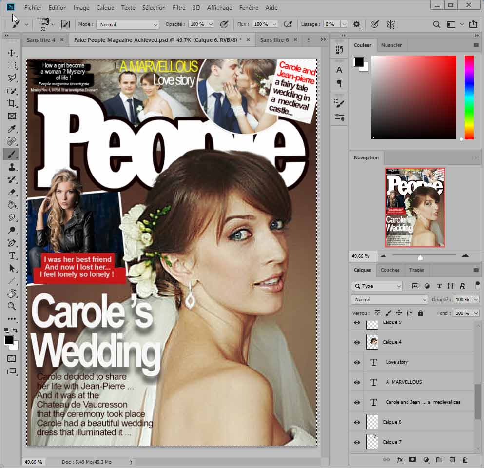Hide the A MARVELLOUS text layer

click(x=357, y=382)
